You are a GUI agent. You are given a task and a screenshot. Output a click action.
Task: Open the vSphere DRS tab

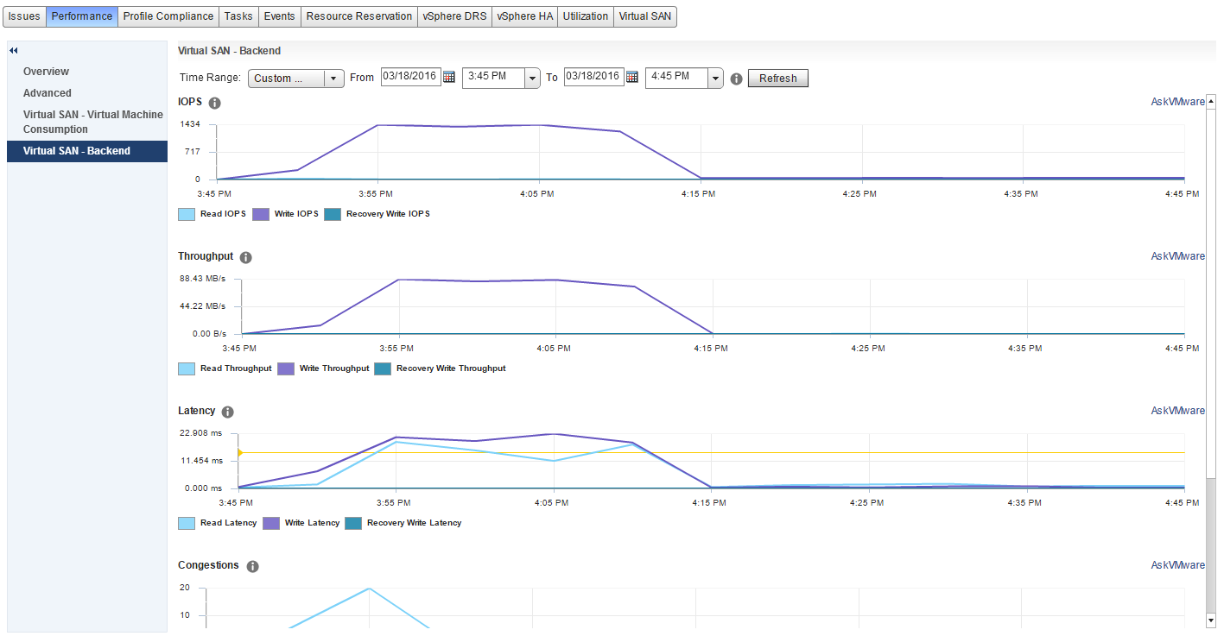[454, 16]
